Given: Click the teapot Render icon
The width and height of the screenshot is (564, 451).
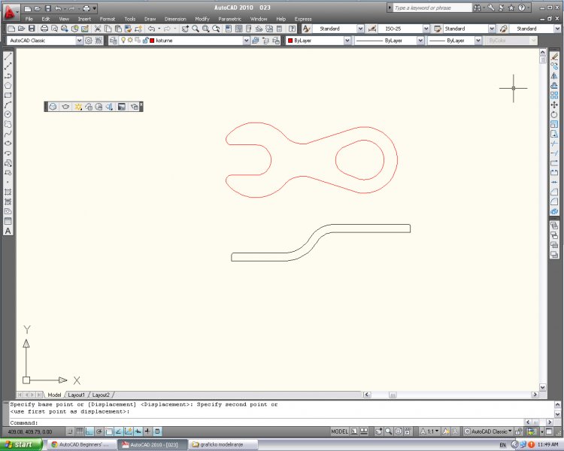Looking at the screenshot, I should tap(66, 107).
